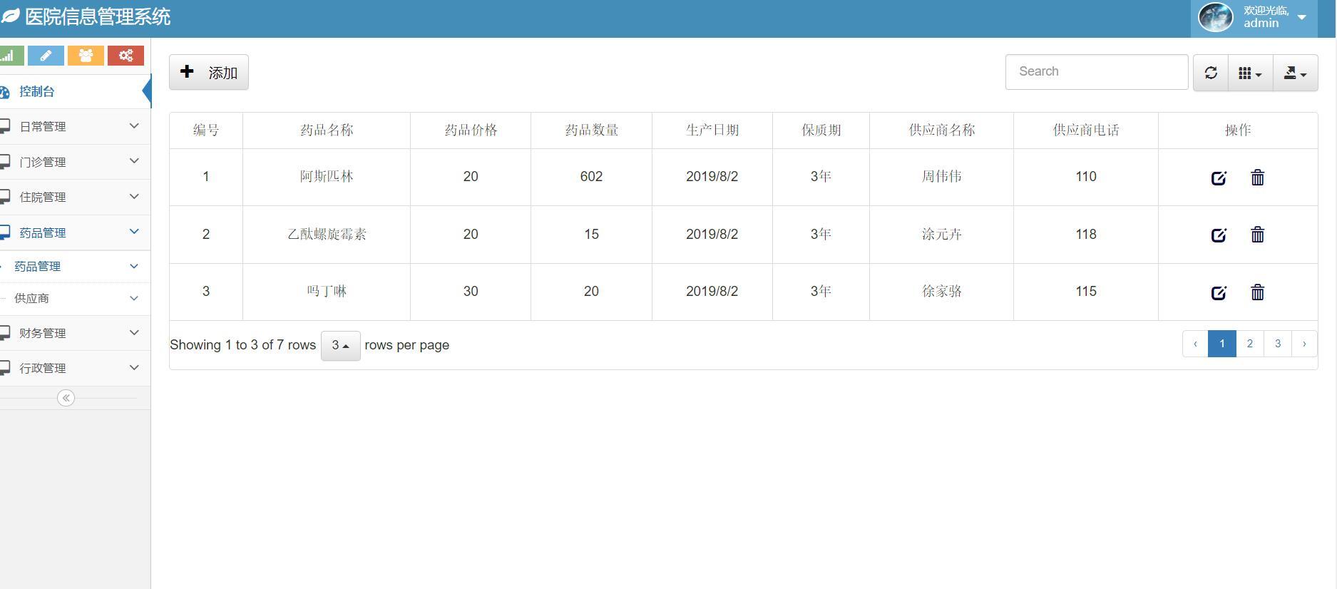This screenshot has width=1337, height=589.
Task: Click the green chart shortcut icon
Action: click(11, 56)
